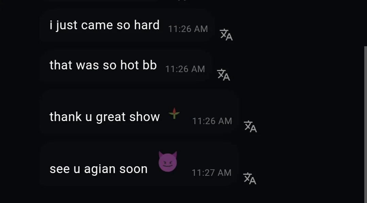Click the word 'thank' in the third message
Screen dimensions: 367x203
(66, 117)
